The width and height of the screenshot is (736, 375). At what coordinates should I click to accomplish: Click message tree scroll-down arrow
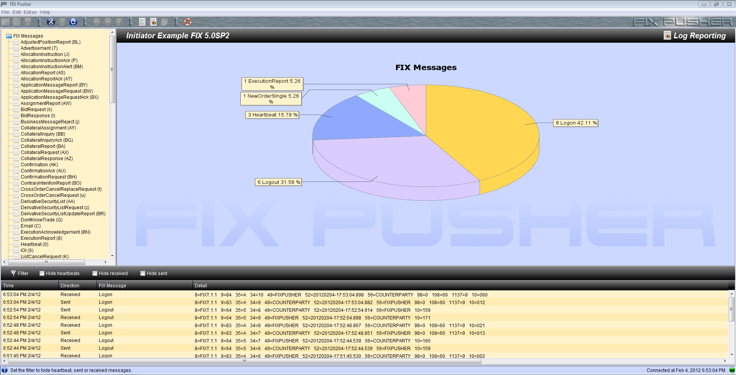click(112, 255)
